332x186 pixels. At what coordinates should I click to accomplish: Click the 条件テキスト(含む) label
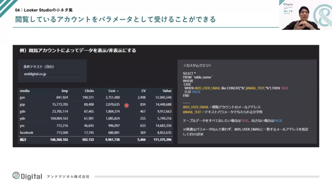pos(39,67)
